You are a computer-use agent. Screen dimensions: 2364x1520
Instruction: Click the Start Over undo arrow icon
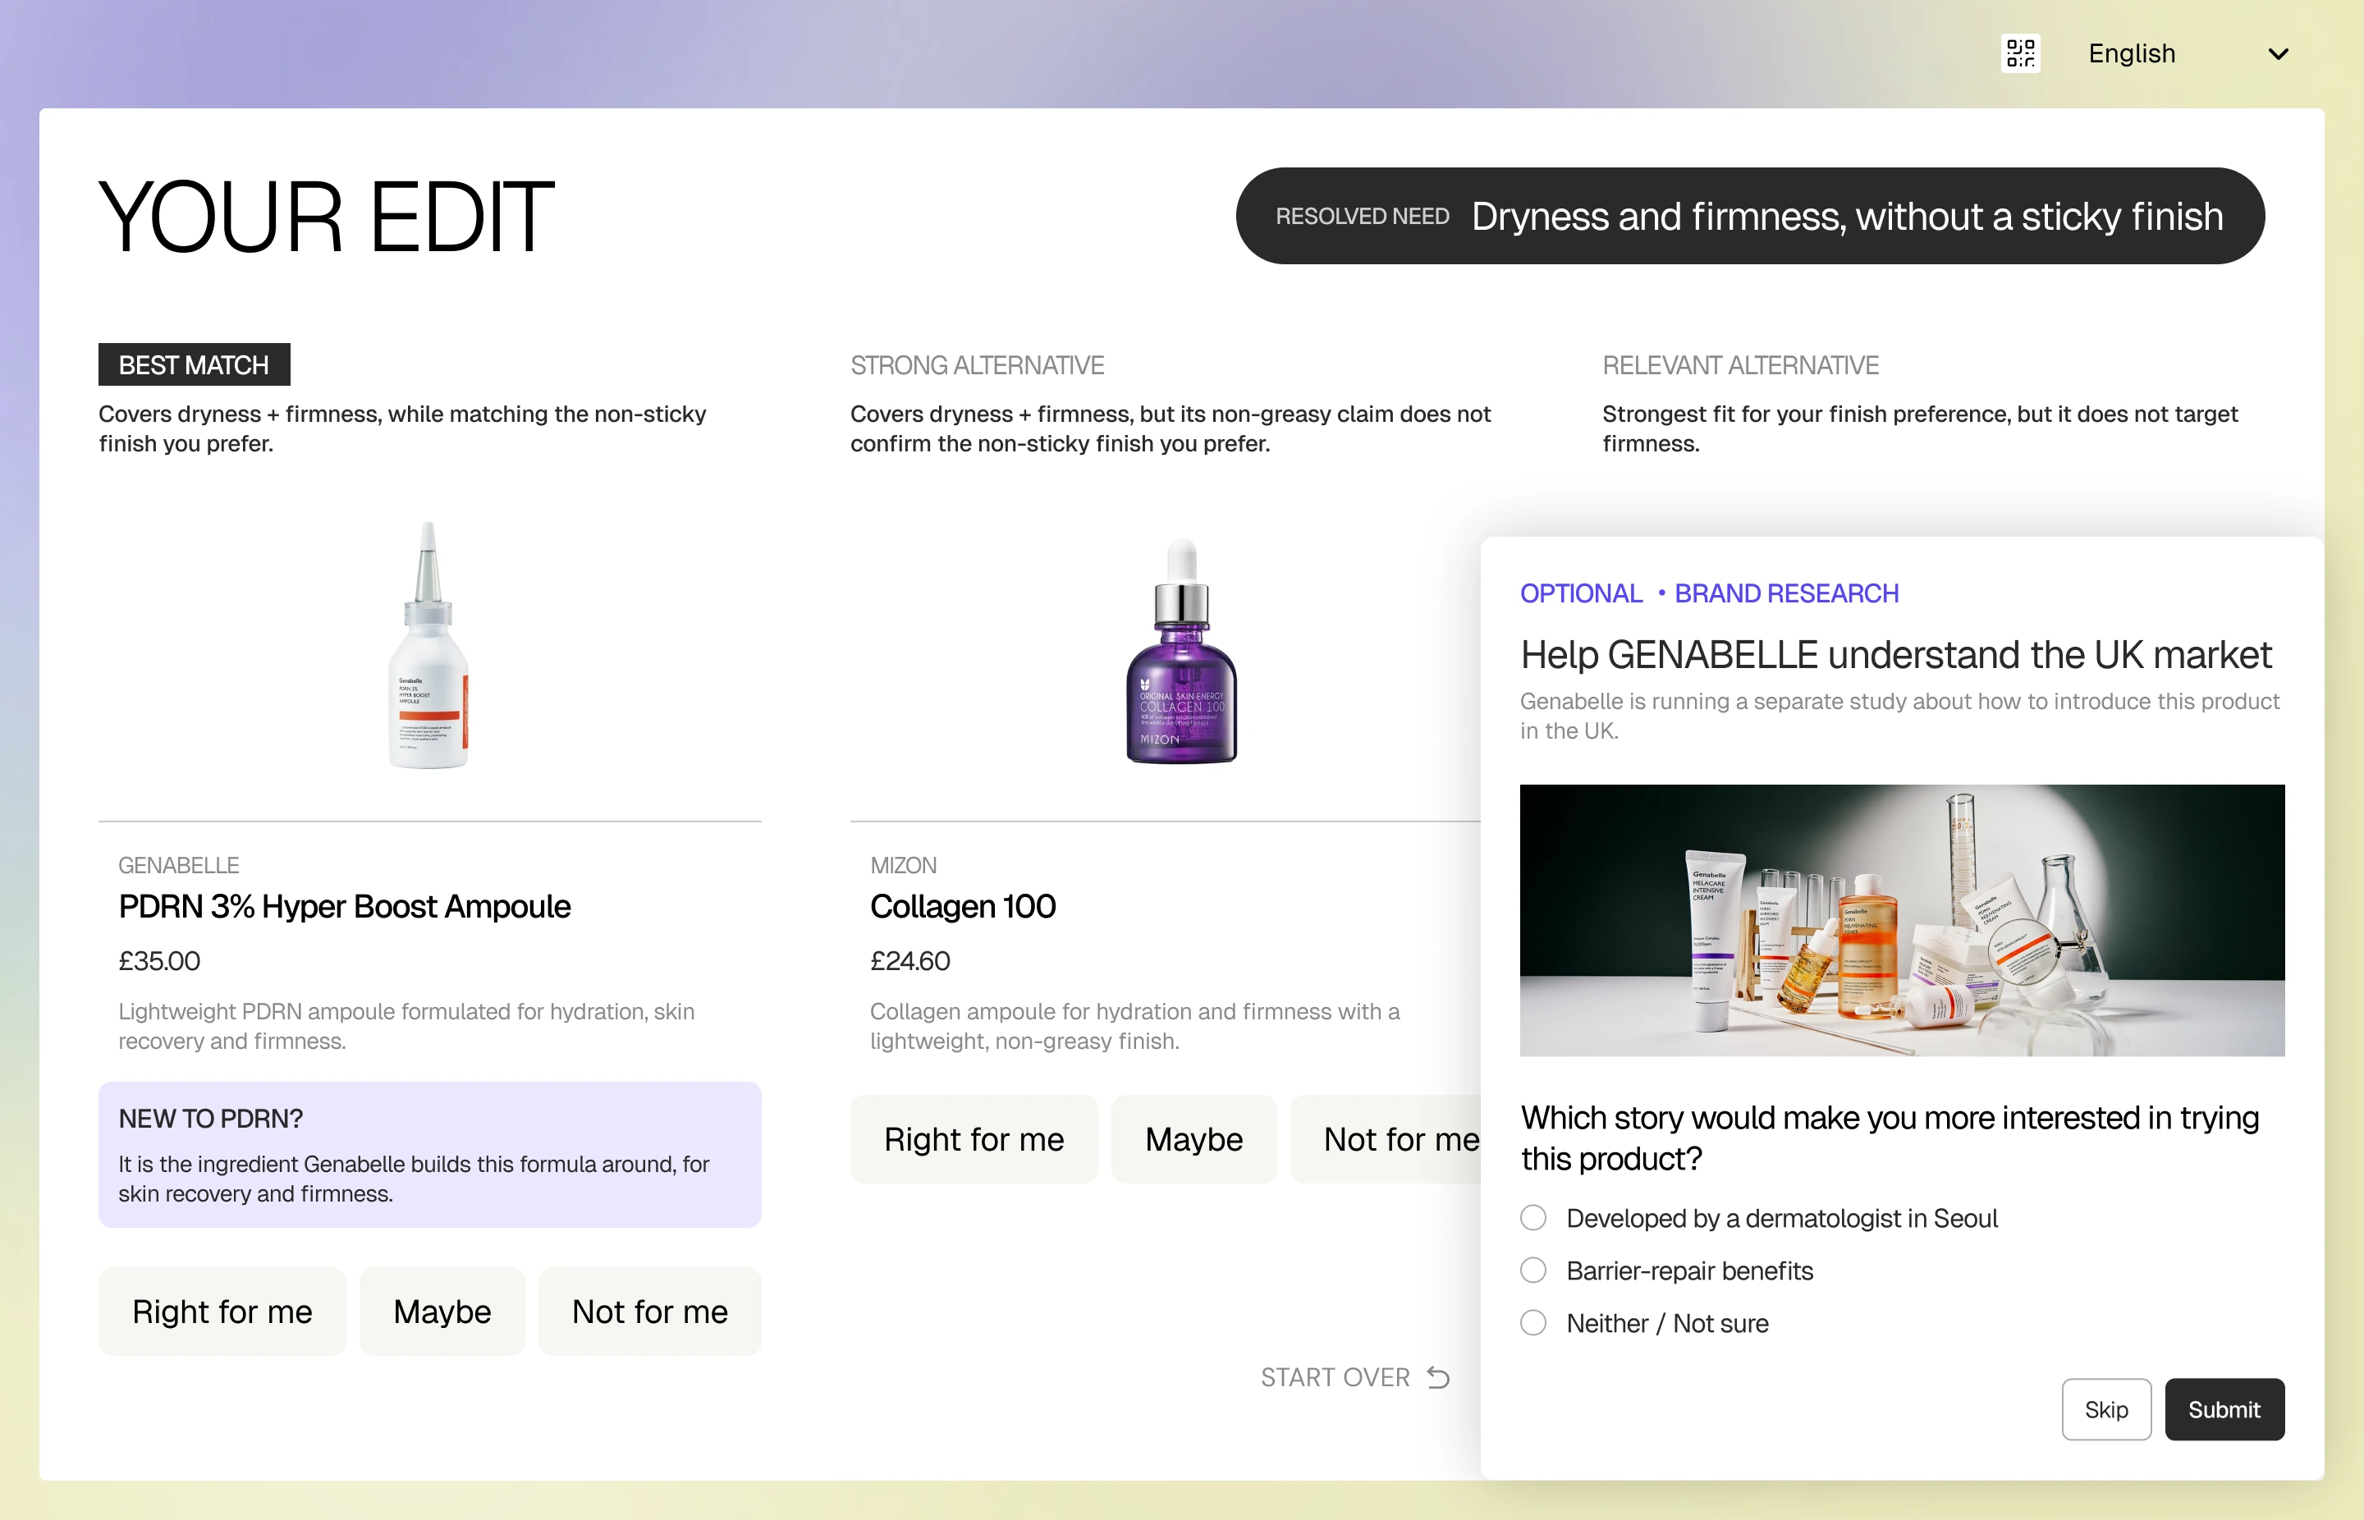[1438, 1377]
